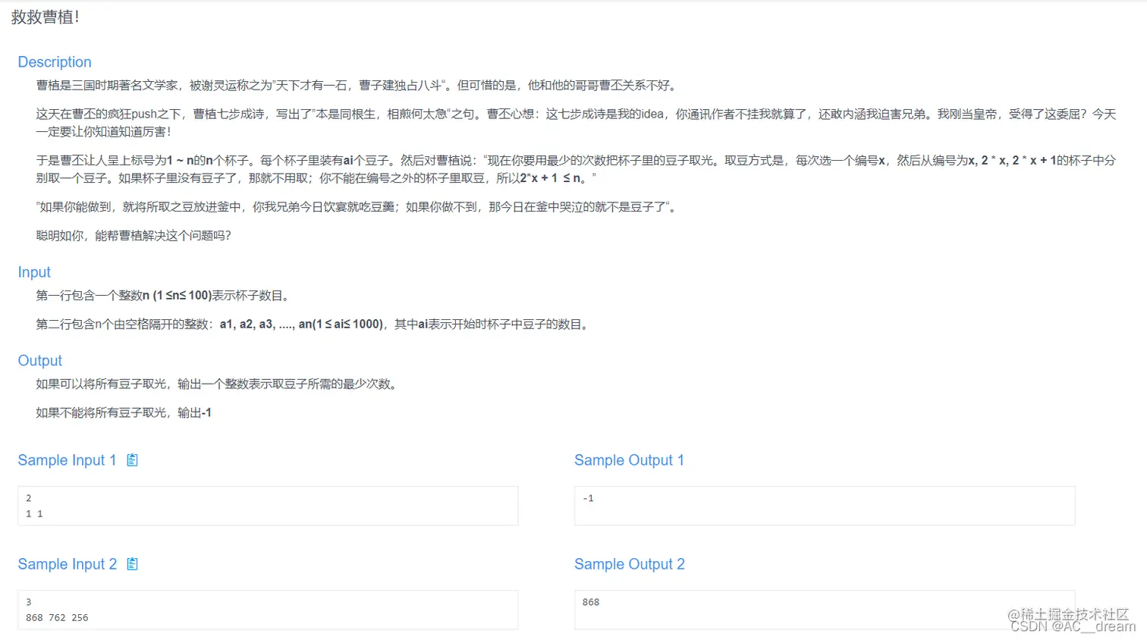
Task: Click the "-1" value in Sample Output 1
Action: pyautogui.click(x=588, y=498)
